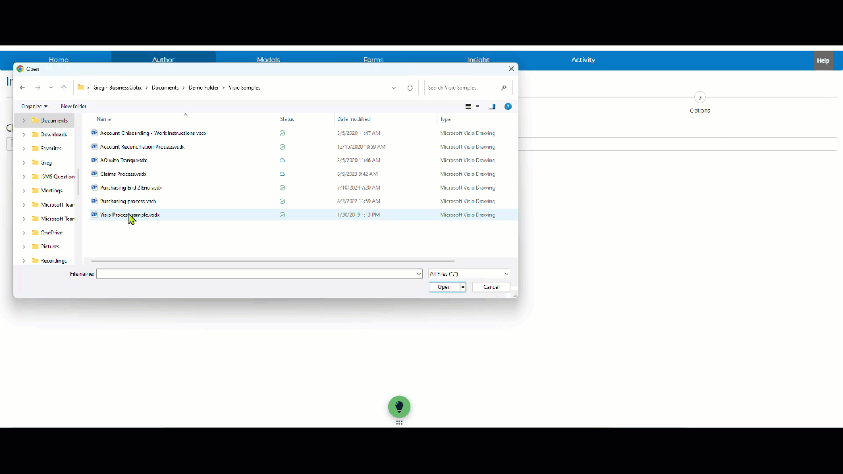
Task: Switch to the Activity tab
Action: pyautogui.click(x=583, y=60)
